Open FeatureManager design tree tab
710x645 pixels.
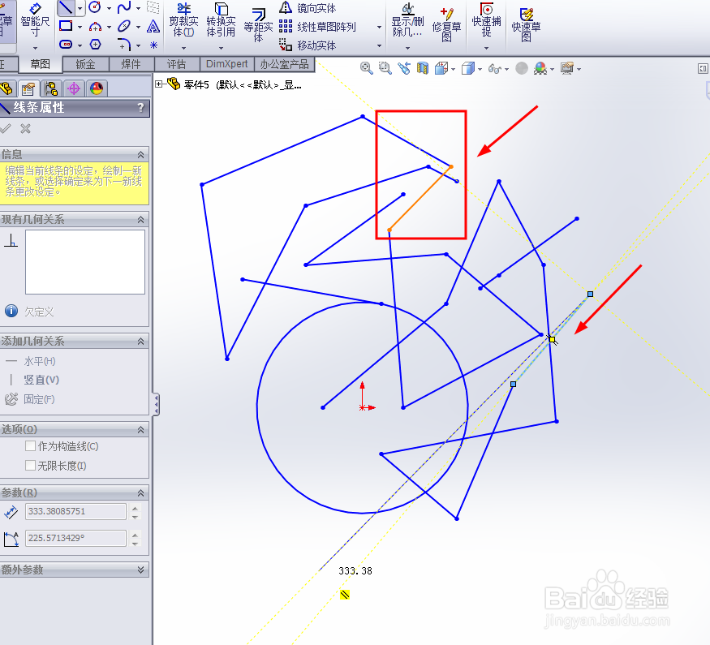coord(6,88)
